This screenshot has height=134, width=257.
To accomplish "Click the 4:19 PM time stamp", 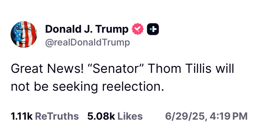I will point(228,116).
